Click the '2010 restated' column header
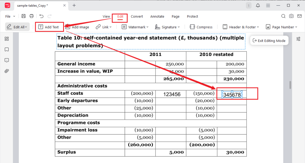Screen dimensions: 305x163 point(216,54)
